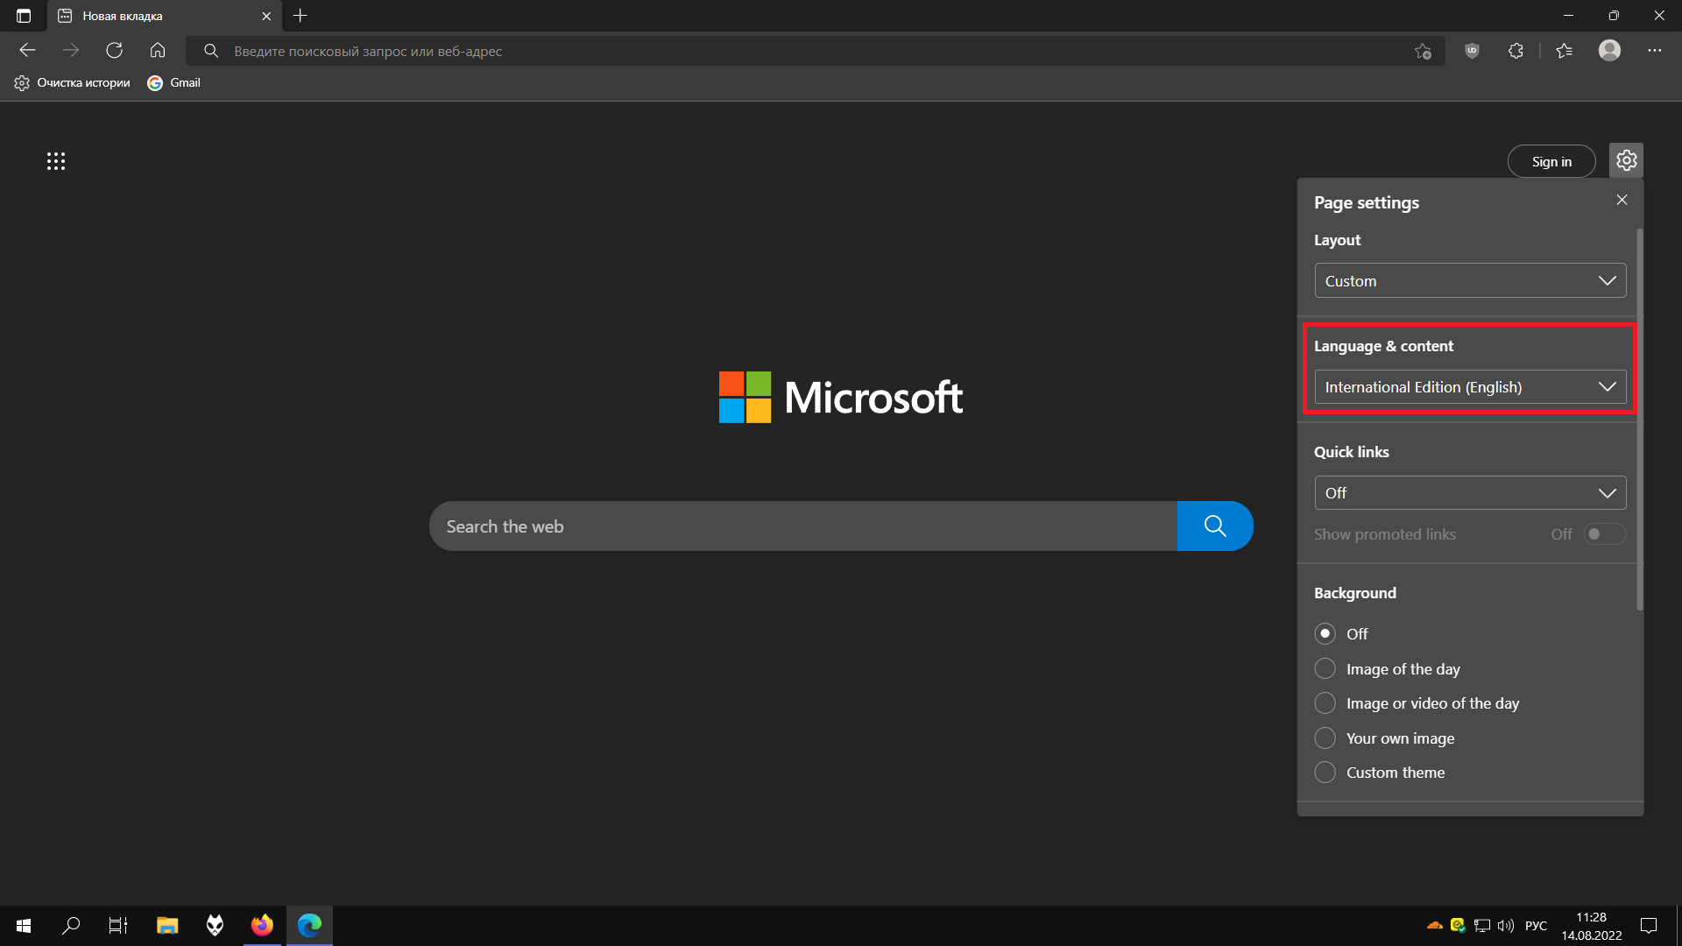Open tab actions menu icon in title bar
Screen dimensions: 1682x946
pos(24,16)
